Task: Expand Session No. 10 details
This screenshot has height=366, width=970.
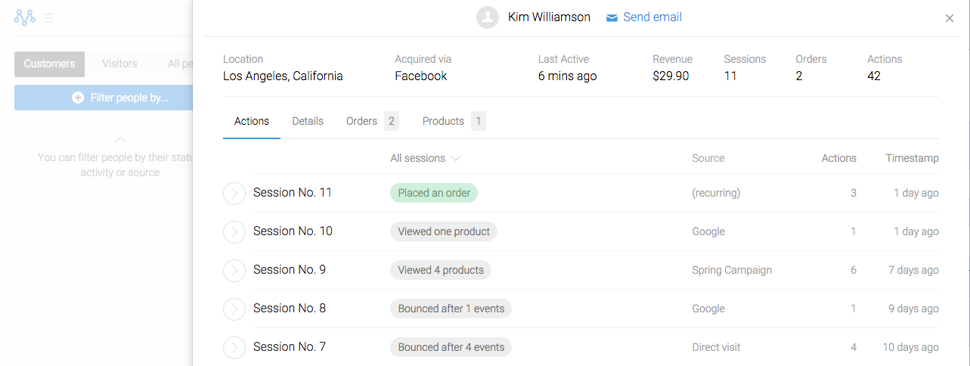Action: 234,231
